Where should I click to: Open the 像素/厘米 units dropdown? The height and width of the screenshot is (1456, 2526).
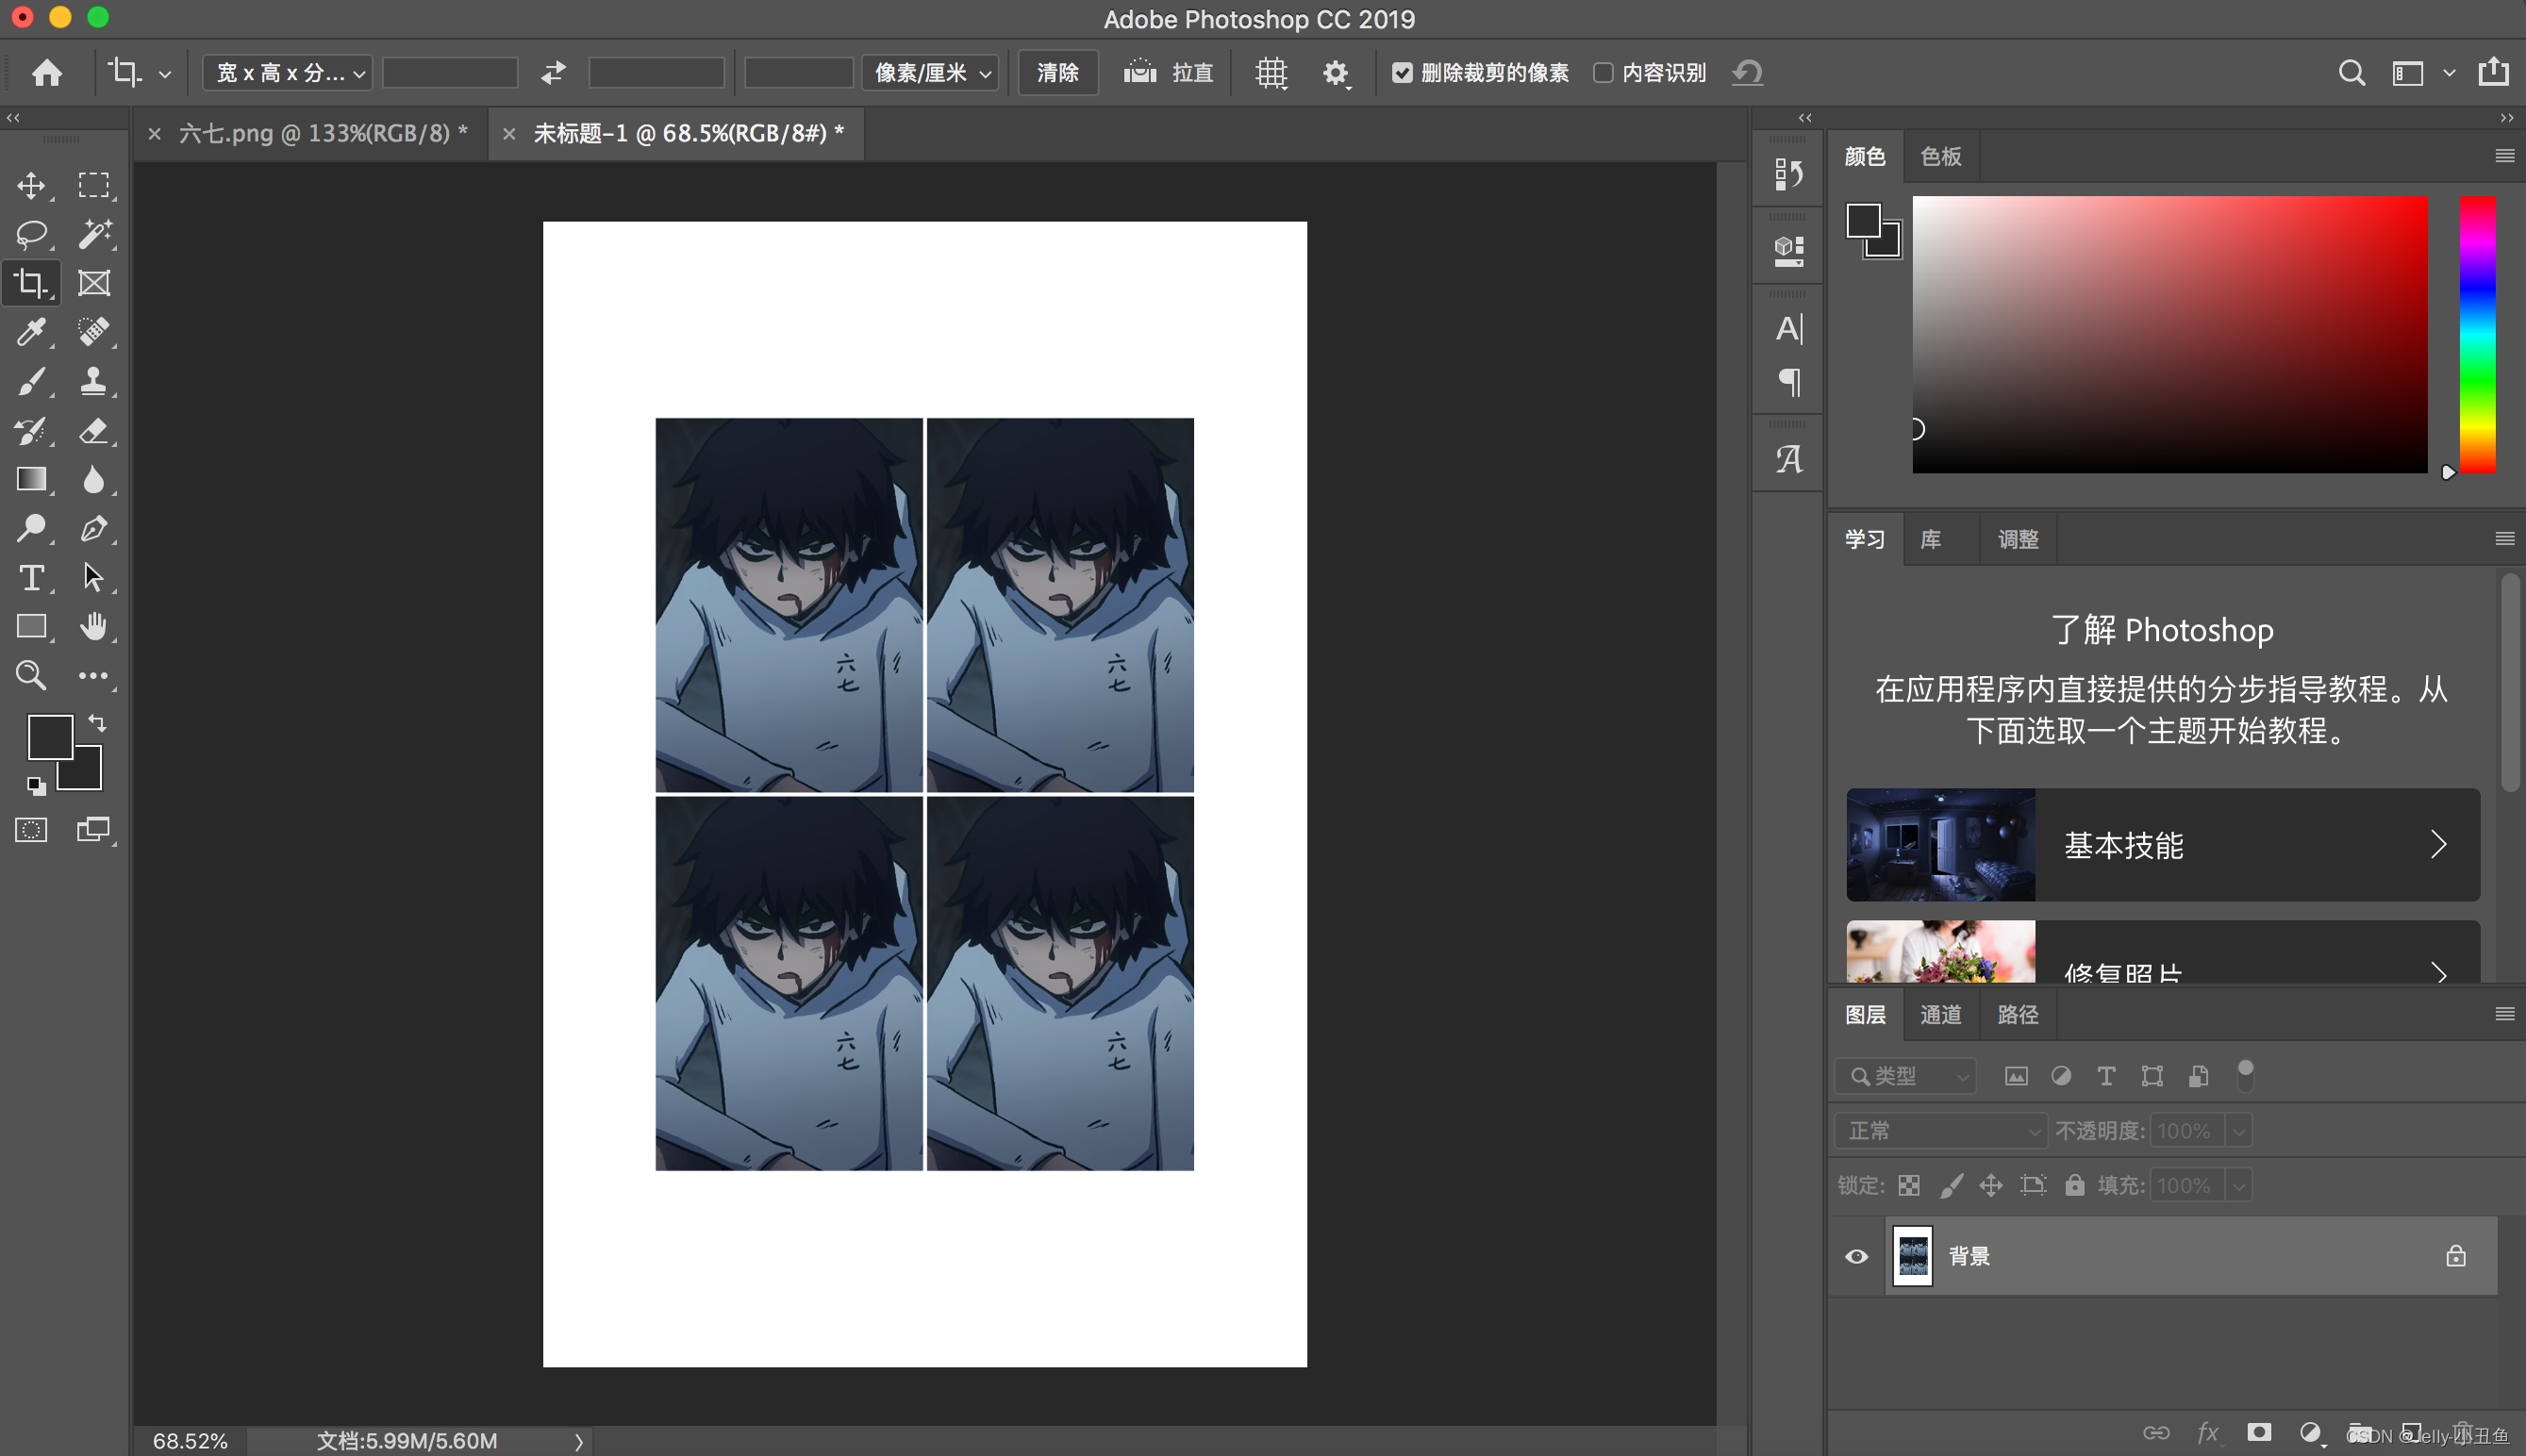click(x=931, y=73)
